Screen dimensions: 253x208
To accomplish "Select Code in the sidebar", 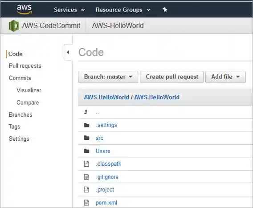I will 15,54.
